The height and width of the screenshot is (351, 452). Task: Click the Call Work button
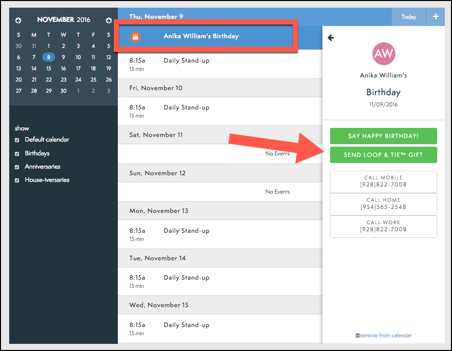[x=383, y=226]
